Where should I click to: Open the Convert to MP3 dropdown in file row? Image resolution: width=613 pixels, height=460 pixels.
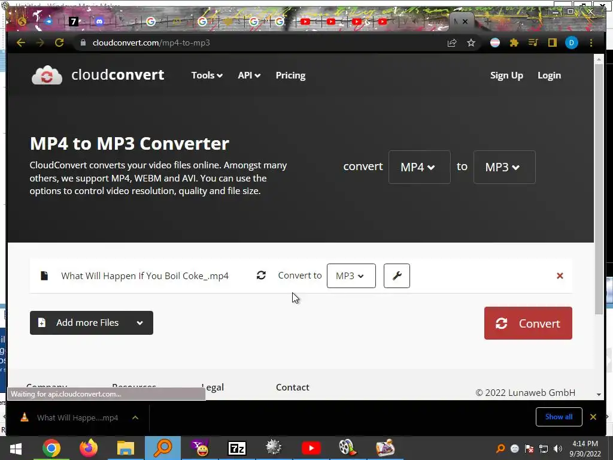pos(351,276)
